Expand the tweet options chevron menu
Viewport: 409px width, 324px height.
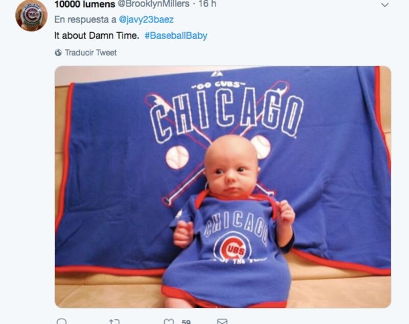[x=384, y=5]
